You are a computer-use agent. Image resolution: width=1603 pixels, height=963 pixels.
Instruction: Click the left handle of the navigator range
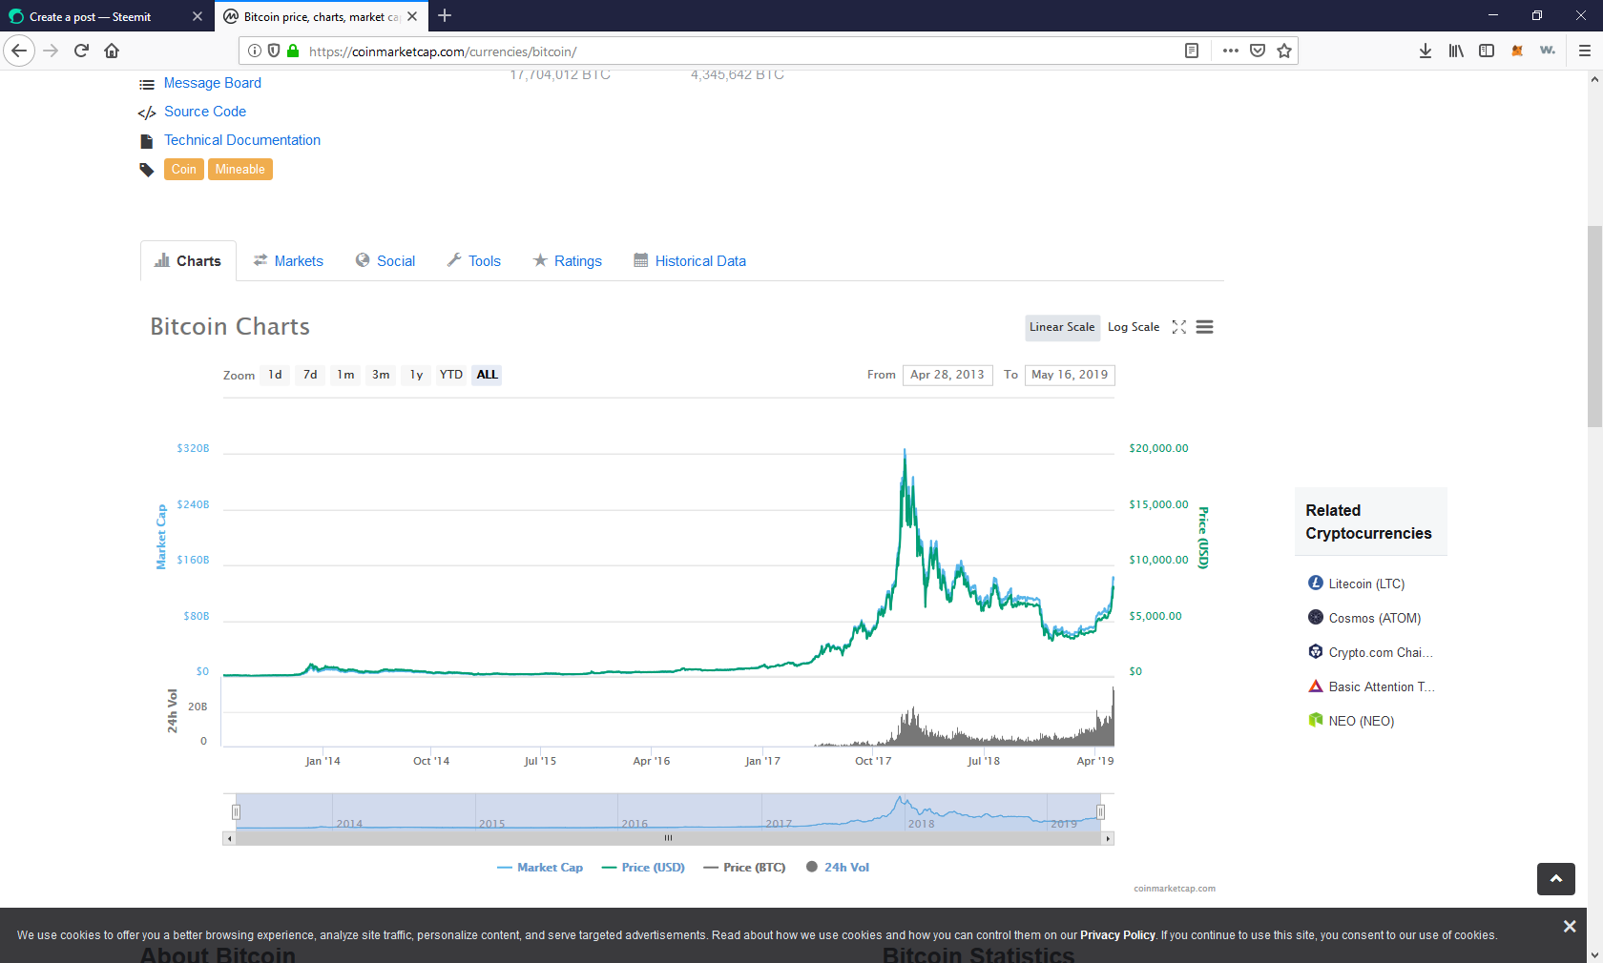(236, 812)
